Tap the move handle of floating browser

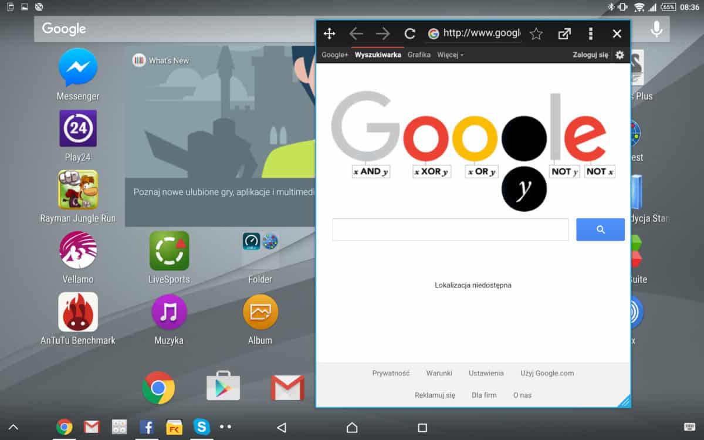(330, 34)
